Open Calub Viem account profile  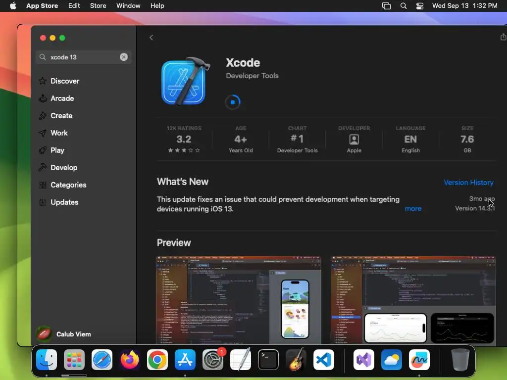tap(64, 334)
